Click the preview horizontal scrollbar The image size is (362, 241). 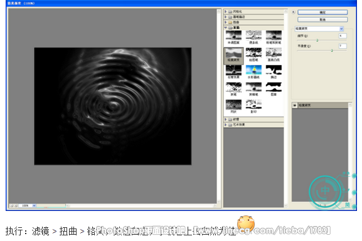141,205
